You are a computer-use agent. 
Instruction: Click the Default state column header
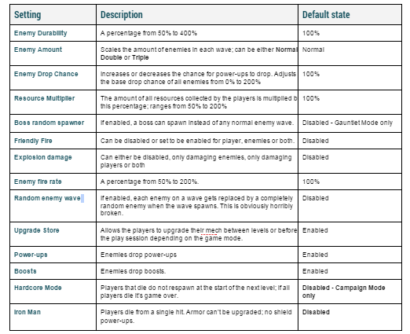click(x=326, y=15)
